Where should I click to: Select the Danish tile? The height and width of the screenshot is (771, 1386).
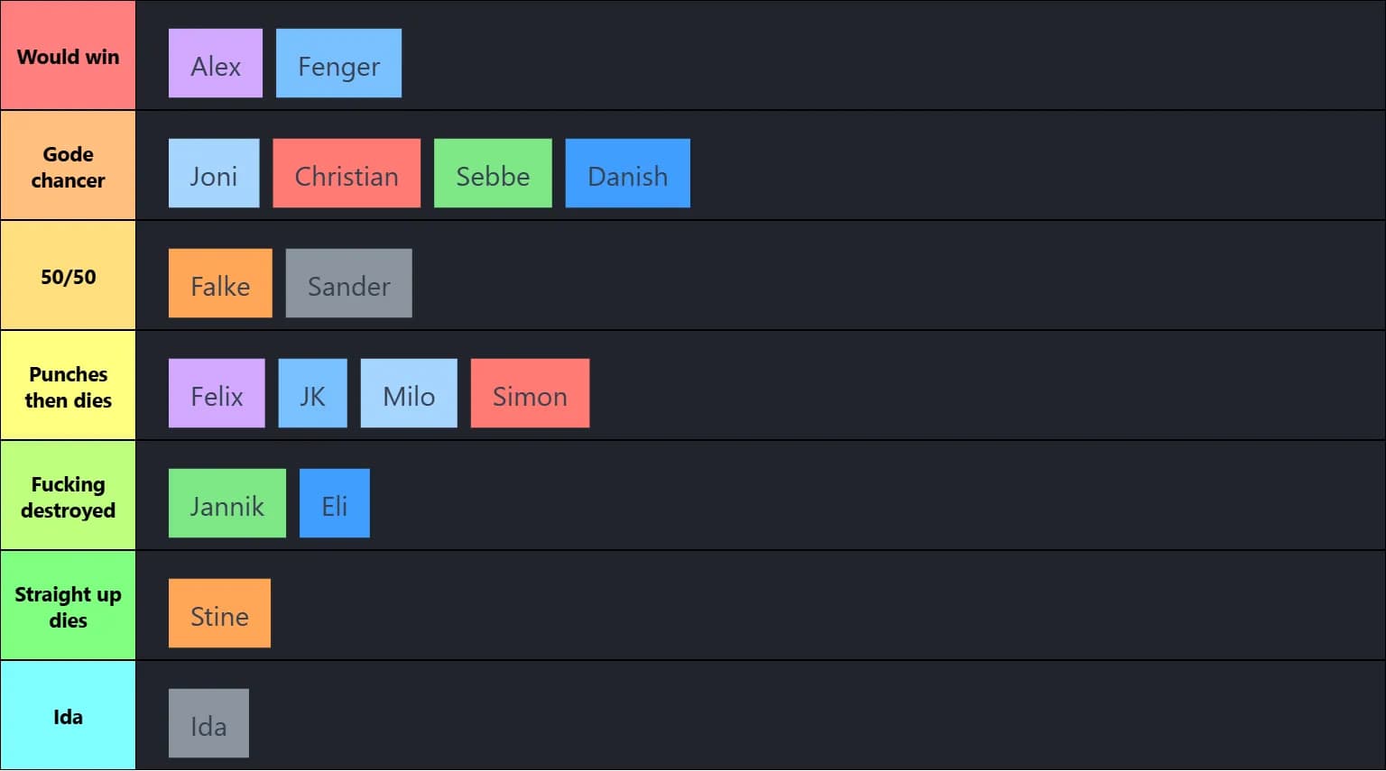[x=627, y=173]
